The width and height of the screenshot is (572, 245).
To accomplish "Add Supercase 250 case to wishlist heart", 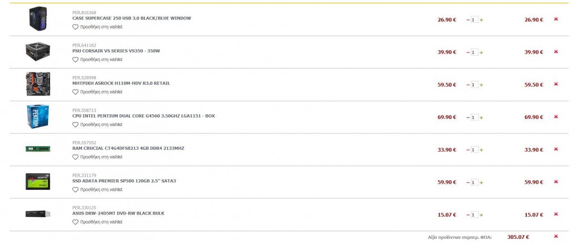I will [75, 27].
